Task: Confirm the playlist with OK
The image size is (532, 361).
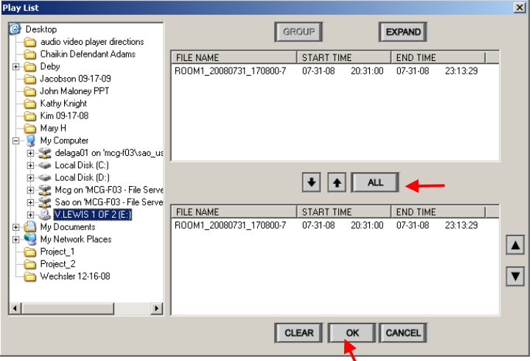Action: (x=351, y=333)
